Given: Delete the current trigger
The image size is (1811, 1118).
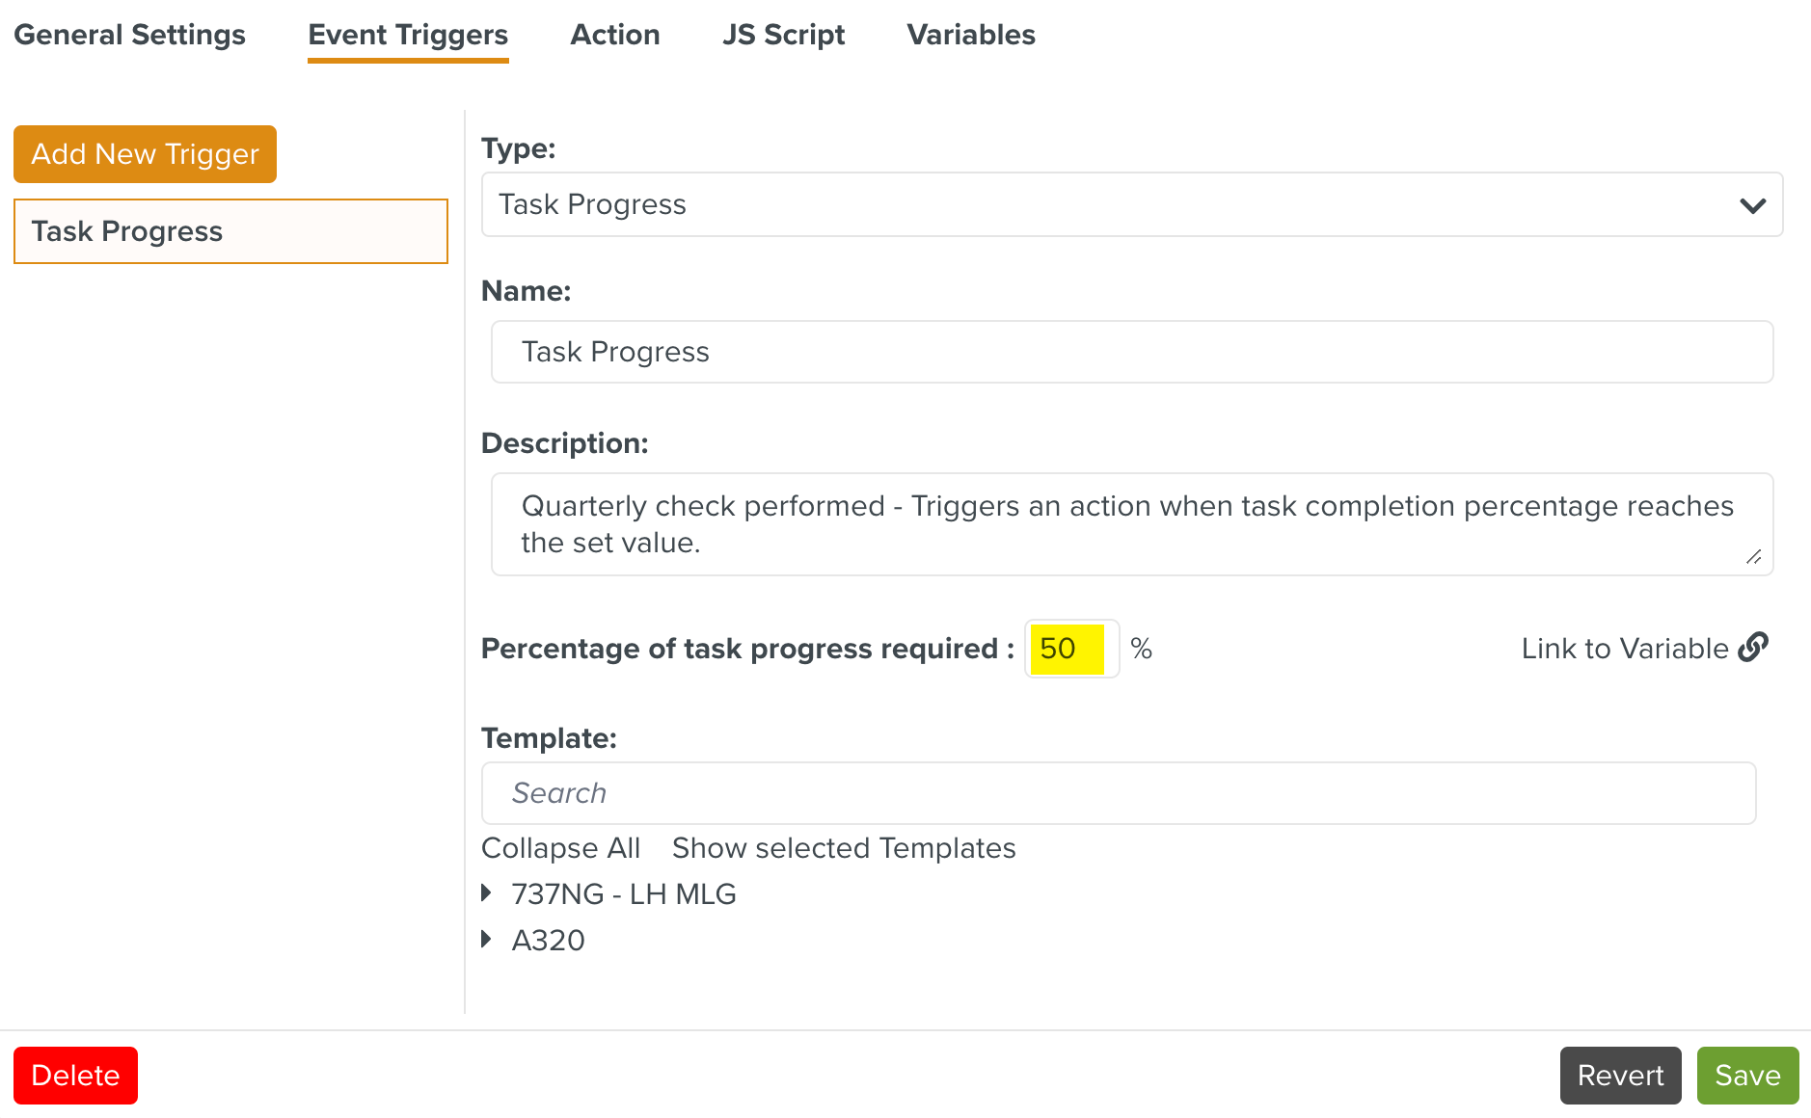Looking at the screenshot, I should pos(75,1076).
